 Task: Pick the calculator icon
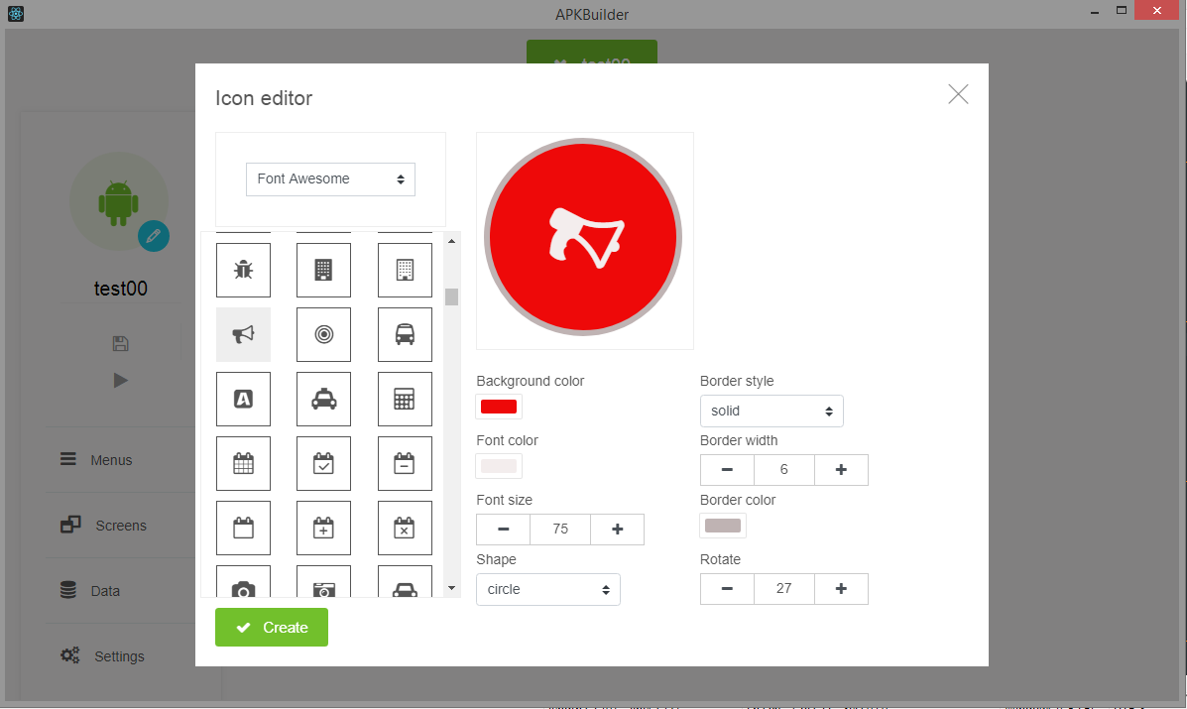tap(405, 399)
